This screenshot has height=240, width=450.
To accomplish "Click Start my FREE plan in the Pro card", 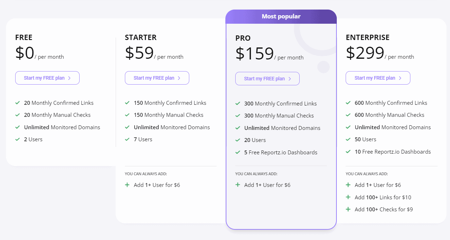I will 267,79.
